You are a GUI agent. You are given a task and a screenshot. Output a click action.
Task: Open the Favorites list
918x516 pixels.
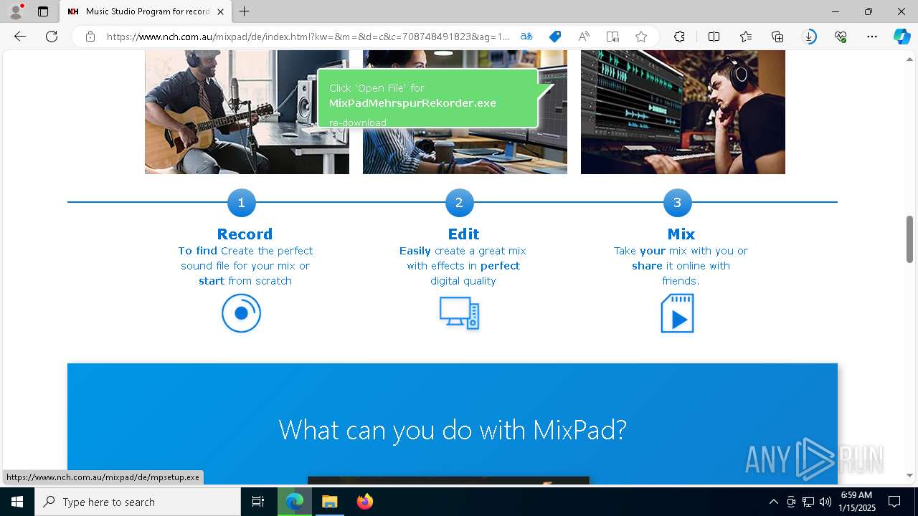click(746, 37)
